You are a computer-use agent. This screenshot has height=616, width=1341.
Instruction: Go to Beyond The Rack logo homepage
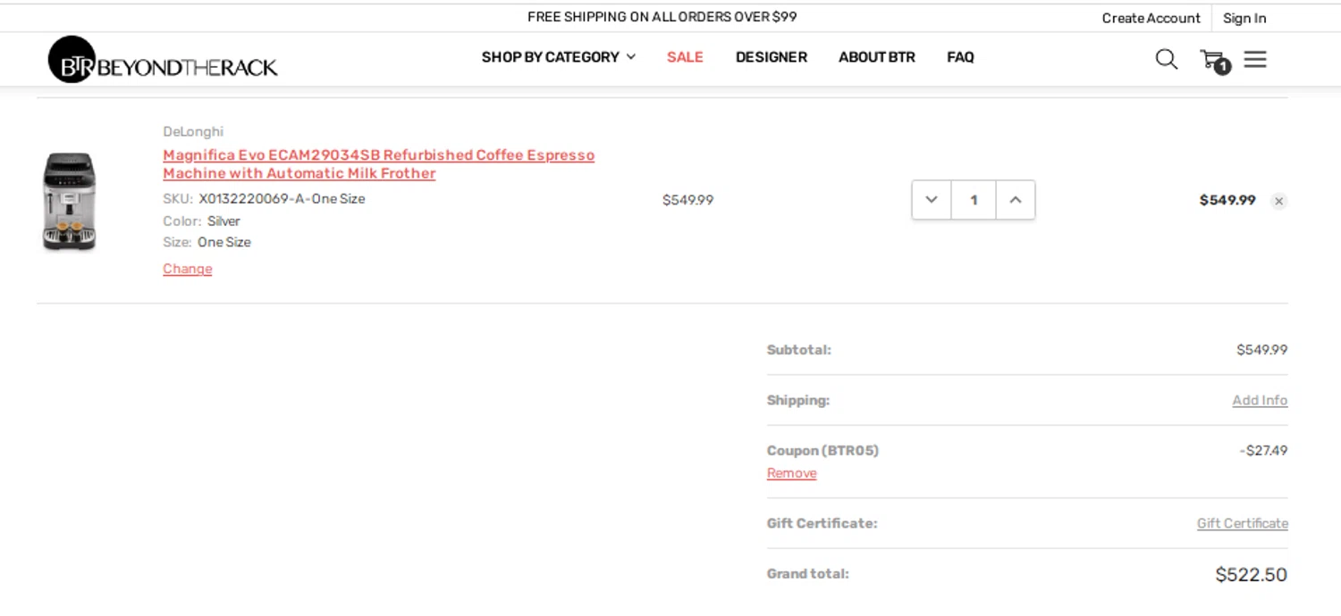[163, 60]
